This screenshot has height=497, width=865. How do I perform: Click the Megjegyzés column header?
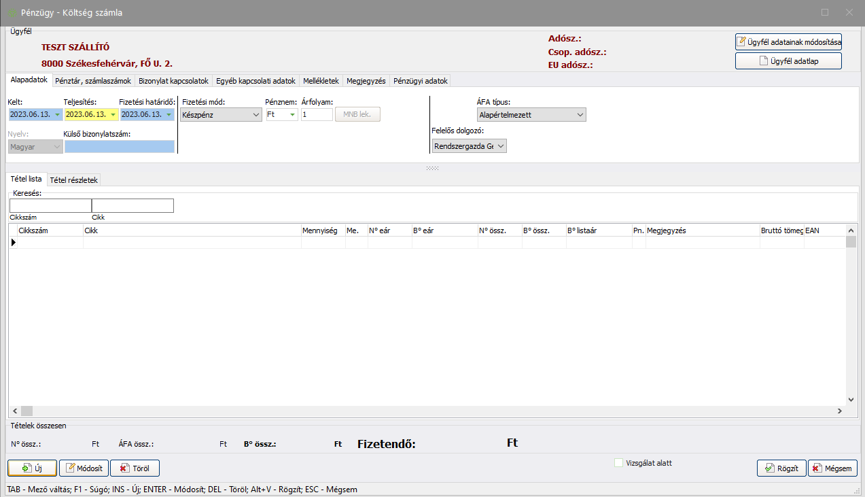coord(702,230)
